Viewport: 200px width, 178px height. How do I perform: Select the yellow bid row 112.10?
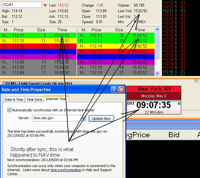pyautogui.click(x=38, y=41)
